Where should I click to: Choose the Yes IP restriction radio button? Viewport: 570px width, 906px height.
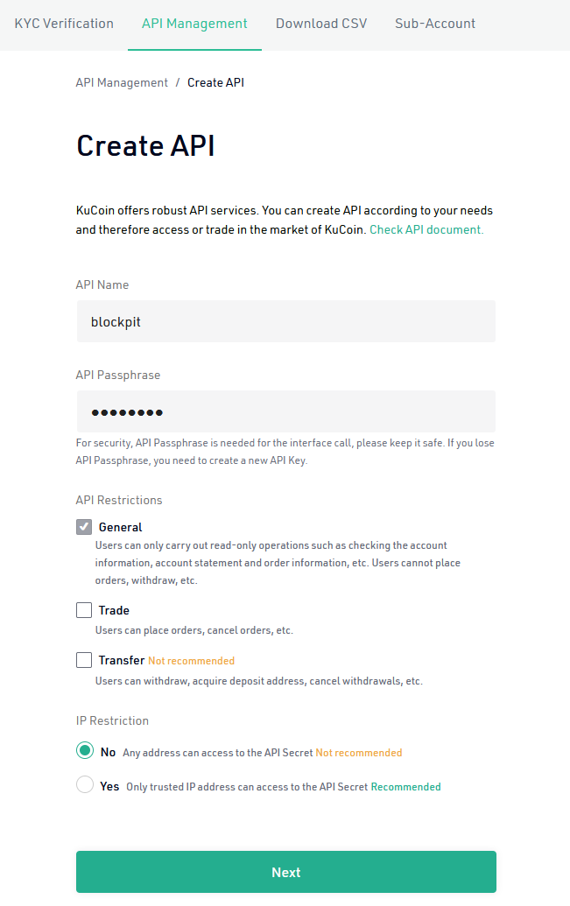click(85, 784)
